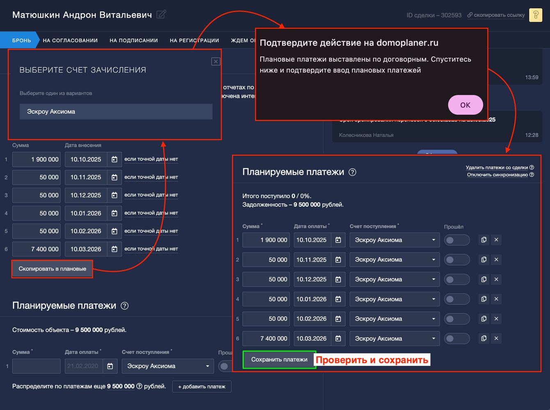The image size is (550, 410).
Task: Duplicate the 7 400 000 payment with copy icon
Action: [x=484, y=338]
